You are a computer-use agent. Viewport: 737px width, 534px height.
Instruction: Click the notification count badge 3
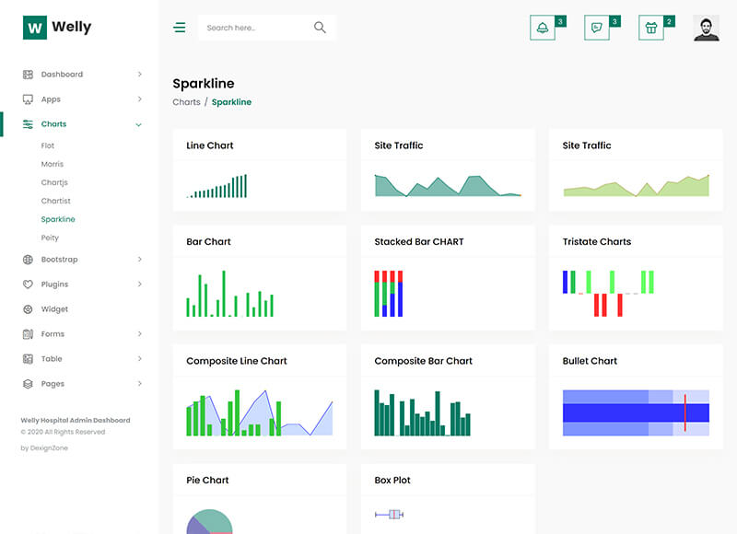(x=560, y=21)
